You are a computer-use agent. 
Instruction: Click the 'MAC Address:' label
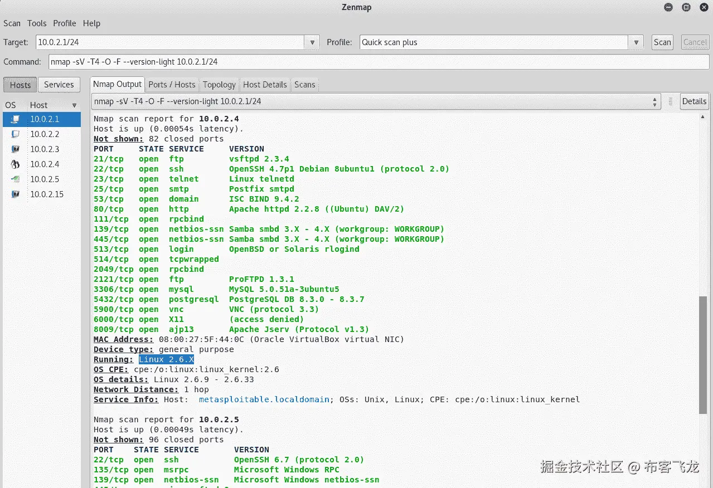(123, 339)
